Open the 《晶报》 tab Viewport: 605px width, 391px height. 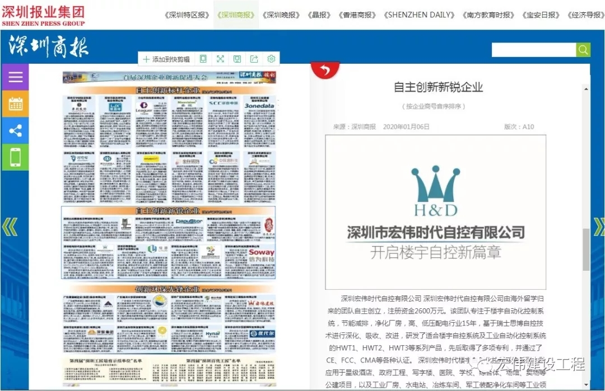click(x=319, y=15)
